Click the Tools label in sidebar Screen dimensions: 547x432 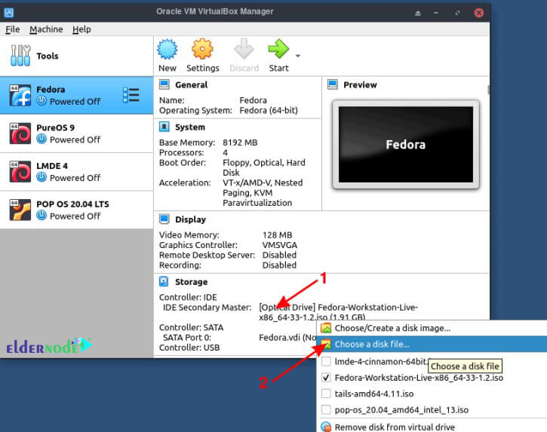coord(48,56)
